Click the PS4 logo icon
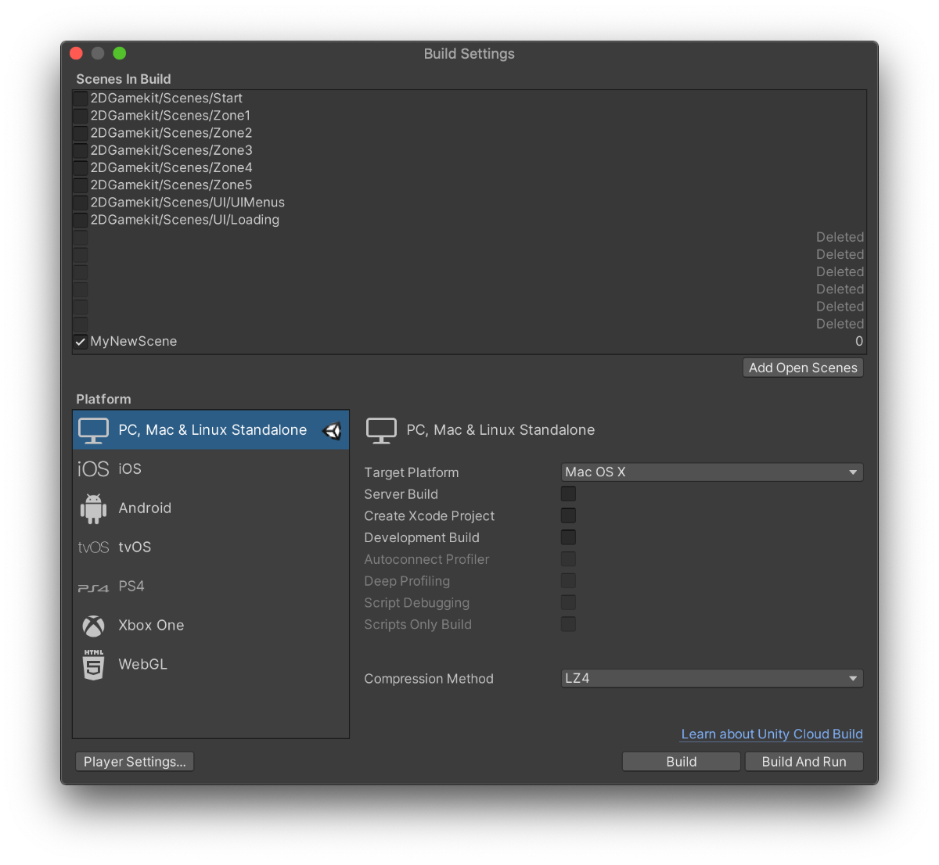This screenshot has width=939, height=865. pyautogui.click(x=93, y=587)
